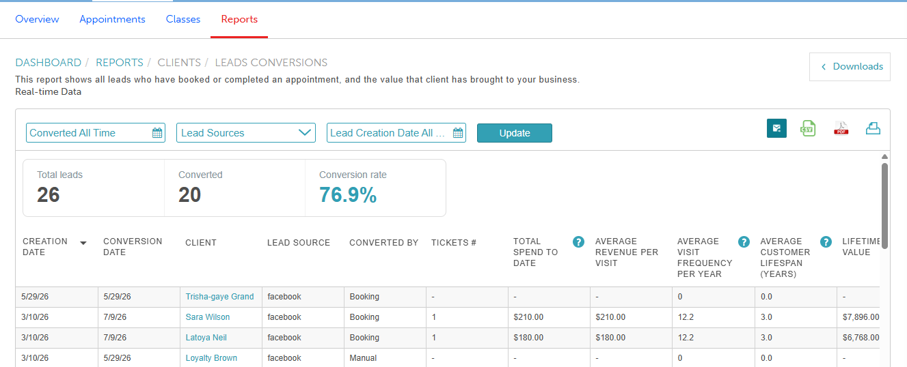Viewport: 907px width, 367px height.
Task: Export the report as CSV
Action: 809,128
